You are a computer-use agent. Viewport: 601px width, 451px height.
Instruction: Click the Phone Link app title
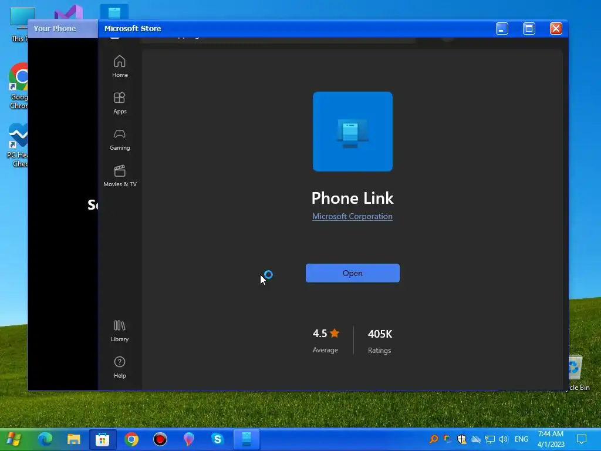(352, 198)
